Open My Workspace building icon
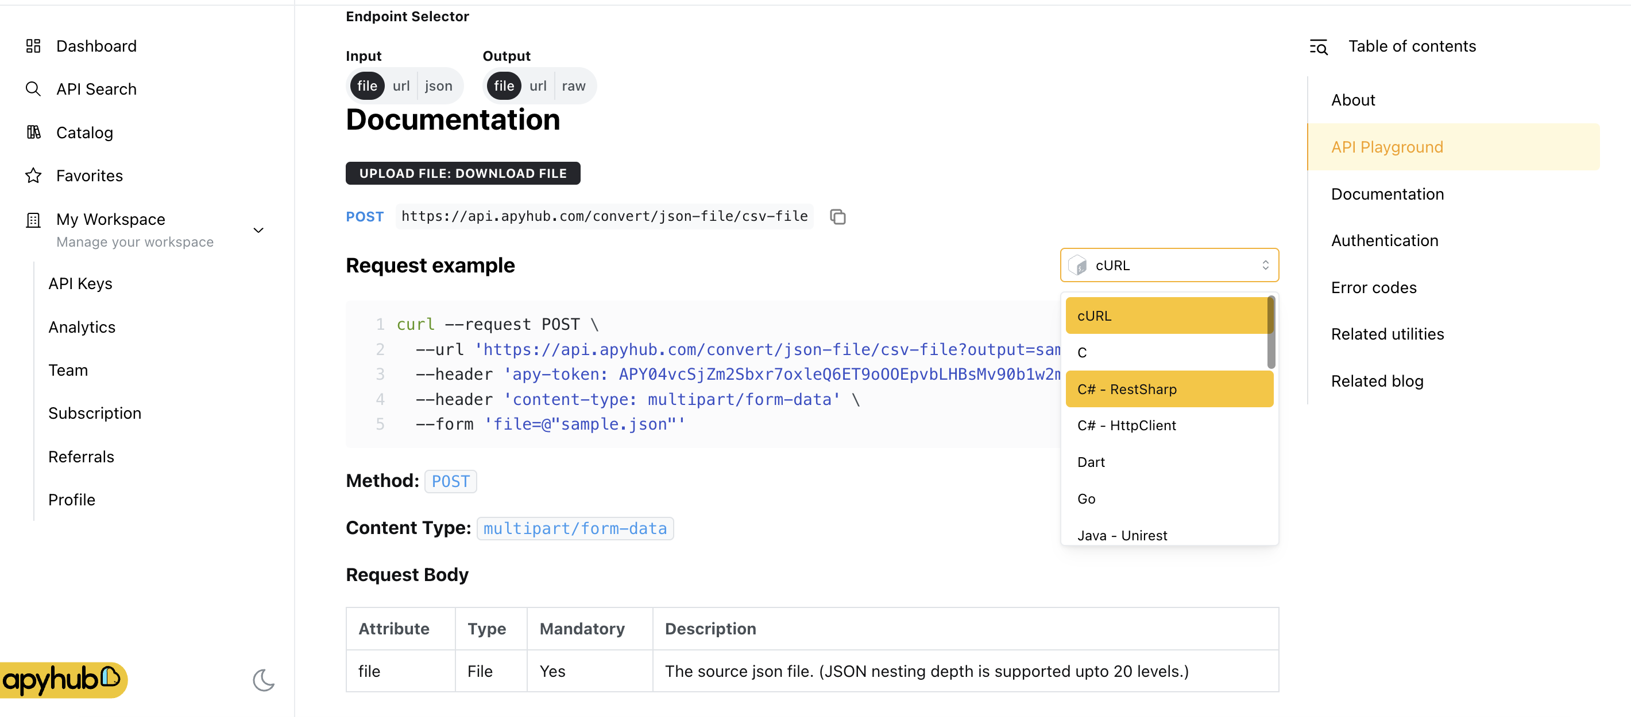1631x717 pixels. point(33,219)
